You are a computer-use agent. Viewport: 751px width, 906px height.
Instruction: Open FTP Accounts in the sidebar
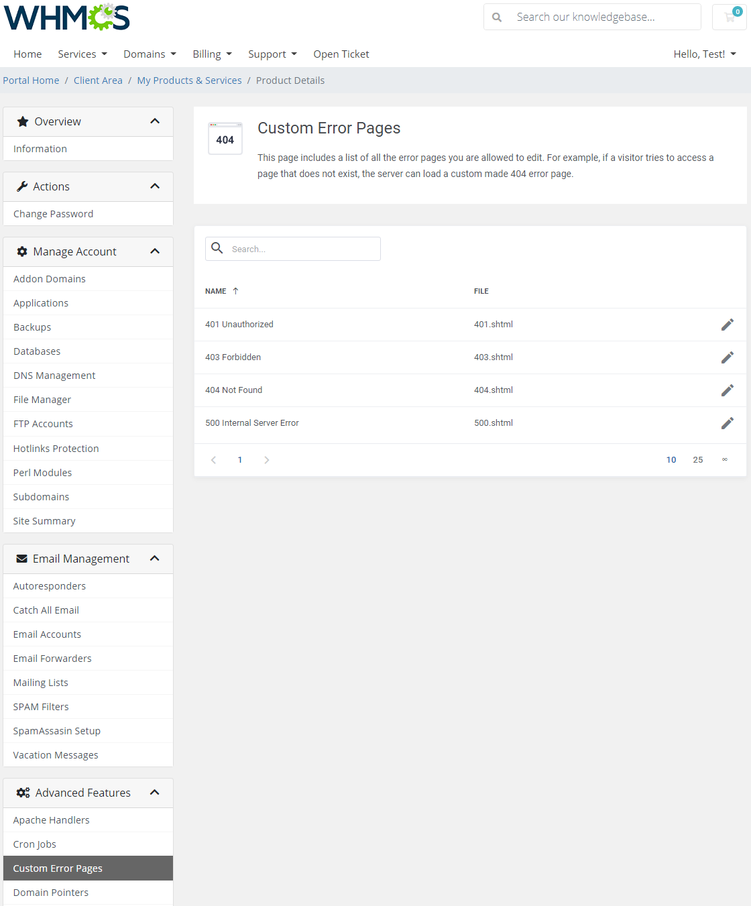(x=88, y=424)
